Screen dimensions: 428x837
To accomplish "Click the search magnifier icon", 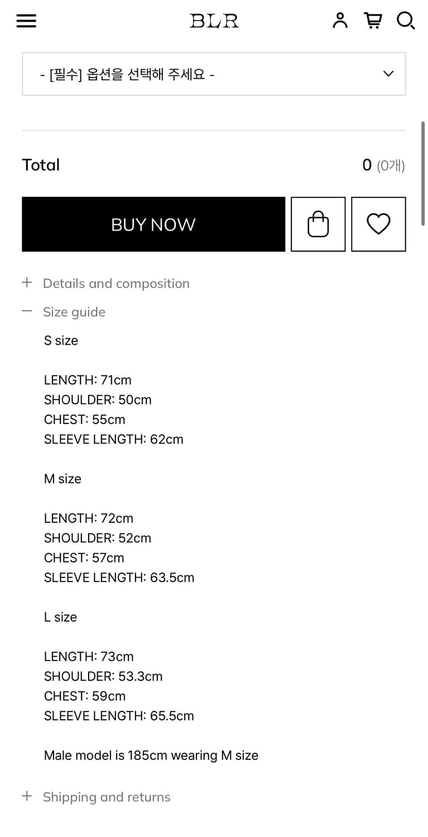I will 406,21.
